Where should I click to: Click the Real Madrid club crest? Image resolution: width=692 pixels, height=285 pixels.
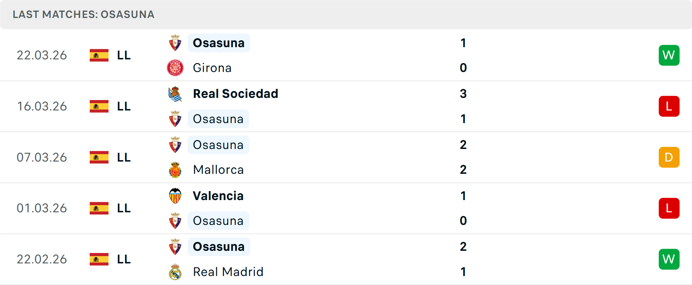[x=175, y=272]
